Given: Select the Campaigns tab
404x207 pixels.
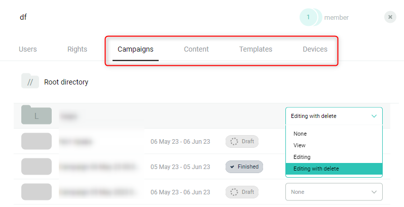Looking at the screenshot, I should click(135, 49).
